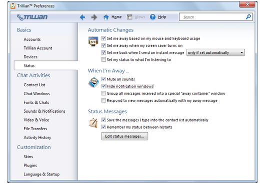
Task: Click the Basics section heading
Action: (24, 30)
